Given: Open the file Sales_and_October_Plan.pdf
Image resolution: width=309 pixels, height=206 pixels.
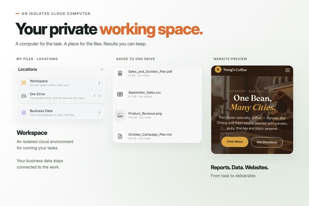Looking at the screenshot, I should [150, 72].
